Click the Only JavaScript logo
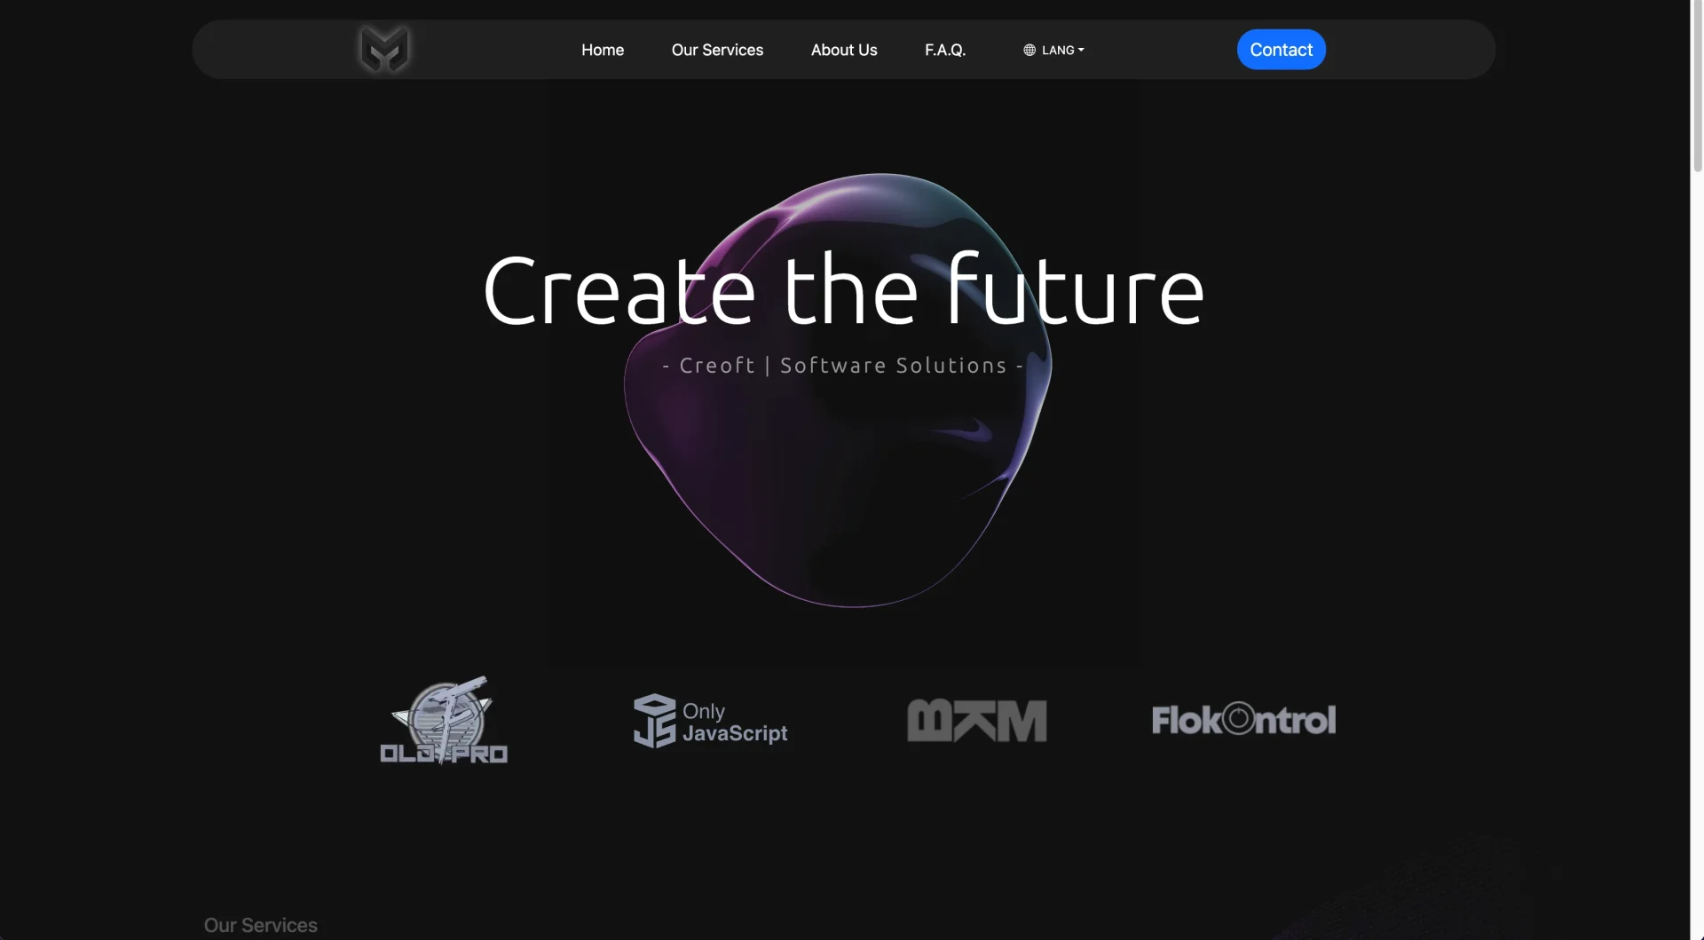This screenshot has height=940, width=1704. (710, 721)
